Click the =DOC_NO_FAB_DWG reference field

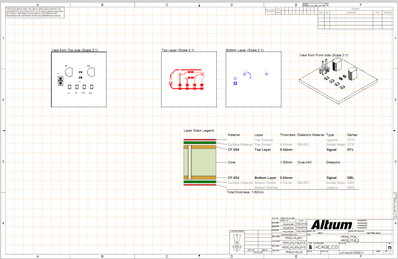293,243
